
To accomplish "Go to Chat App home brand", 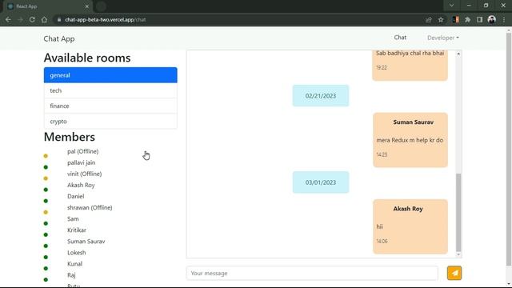I will 59,39.
